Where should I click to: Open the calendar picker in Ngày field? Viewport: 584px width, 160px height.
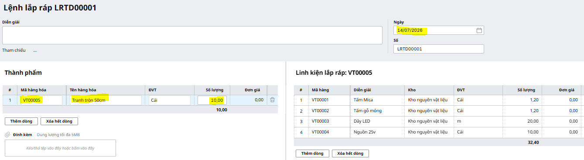click(479, 30)
